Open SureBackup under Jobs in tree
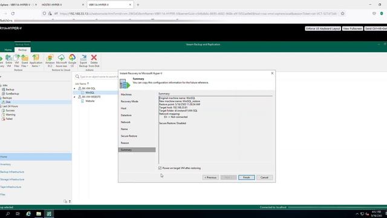This screenshot has width=387, height=218. (12, 94)
